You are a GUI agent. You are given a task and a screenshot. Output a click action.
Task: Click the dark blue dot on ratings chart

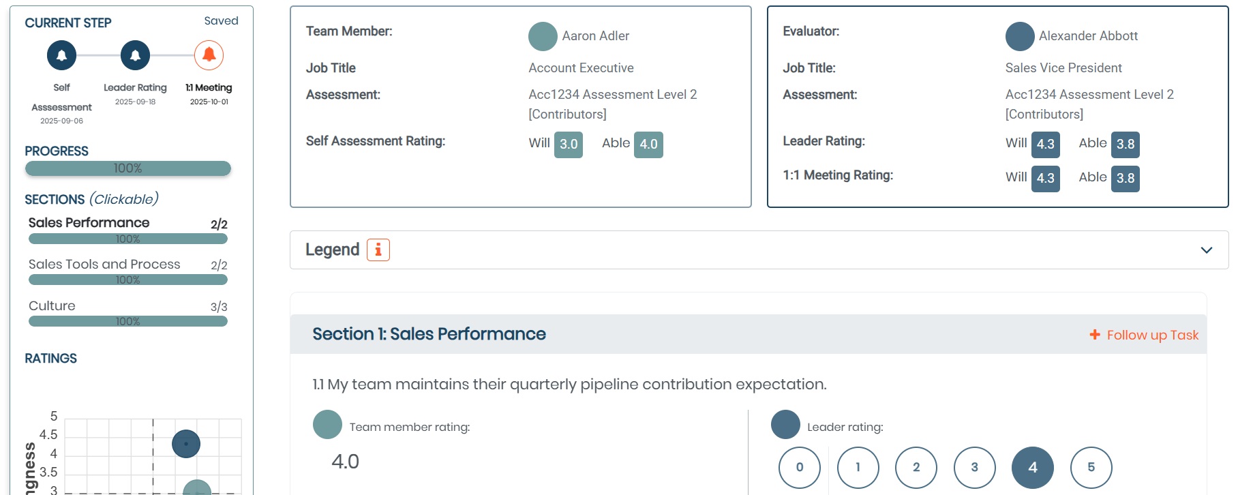pos(186,444)
